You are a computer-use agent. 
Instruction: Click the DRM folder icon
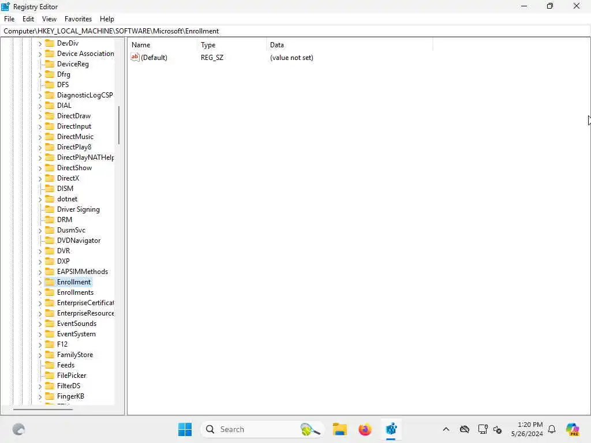(x=50, y=219)
